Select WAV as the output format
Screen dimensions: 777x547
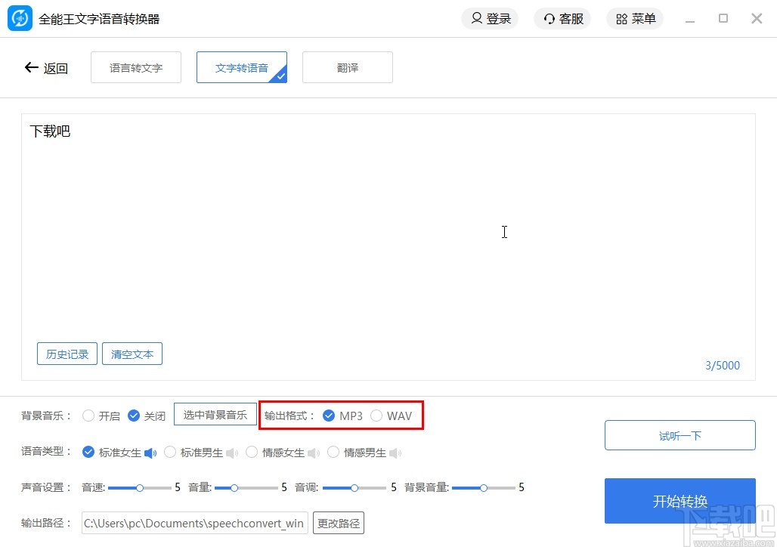pyautogui.click(x=376, y=414)
